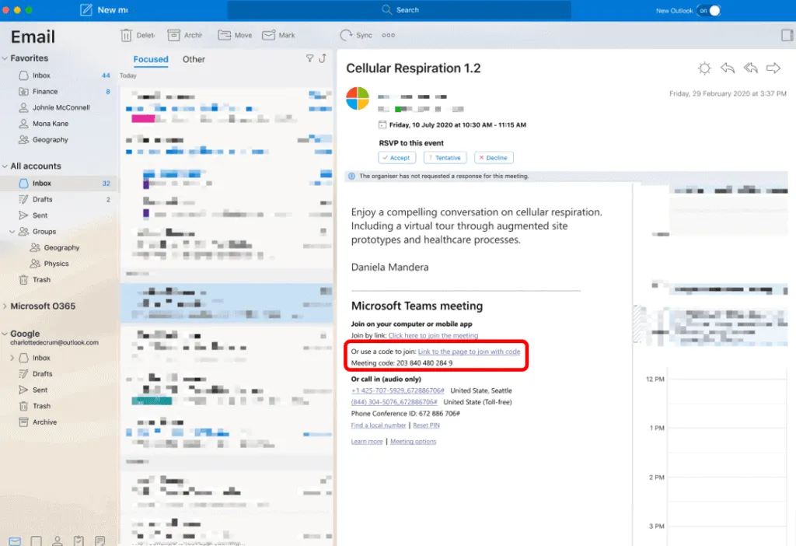Click the Reply arrow icon
This screenshot has width=796, height=546.
coord(728,68)
